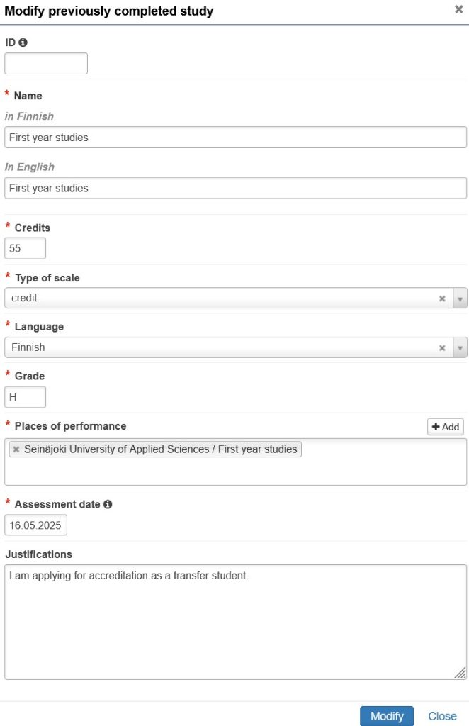Open the Type of scale dropdown arrow
Image resolution: width=469 pixels, height=726 pixels.
pos(460,298)
